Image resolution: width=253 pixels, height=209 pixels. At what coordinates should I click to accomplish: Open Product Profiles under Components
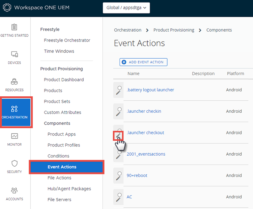tap(64, 145)
